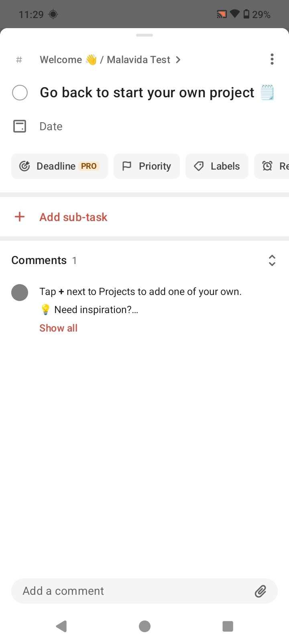Tap the paperclip attachment icon
Viewport: 289px width, 643px height.
[261, 591]
